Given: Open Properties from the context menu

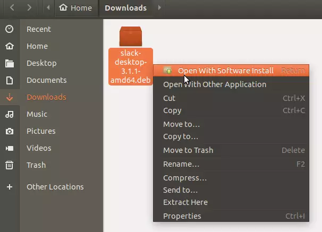Looking at the screenshot, I should click(231, 216).
